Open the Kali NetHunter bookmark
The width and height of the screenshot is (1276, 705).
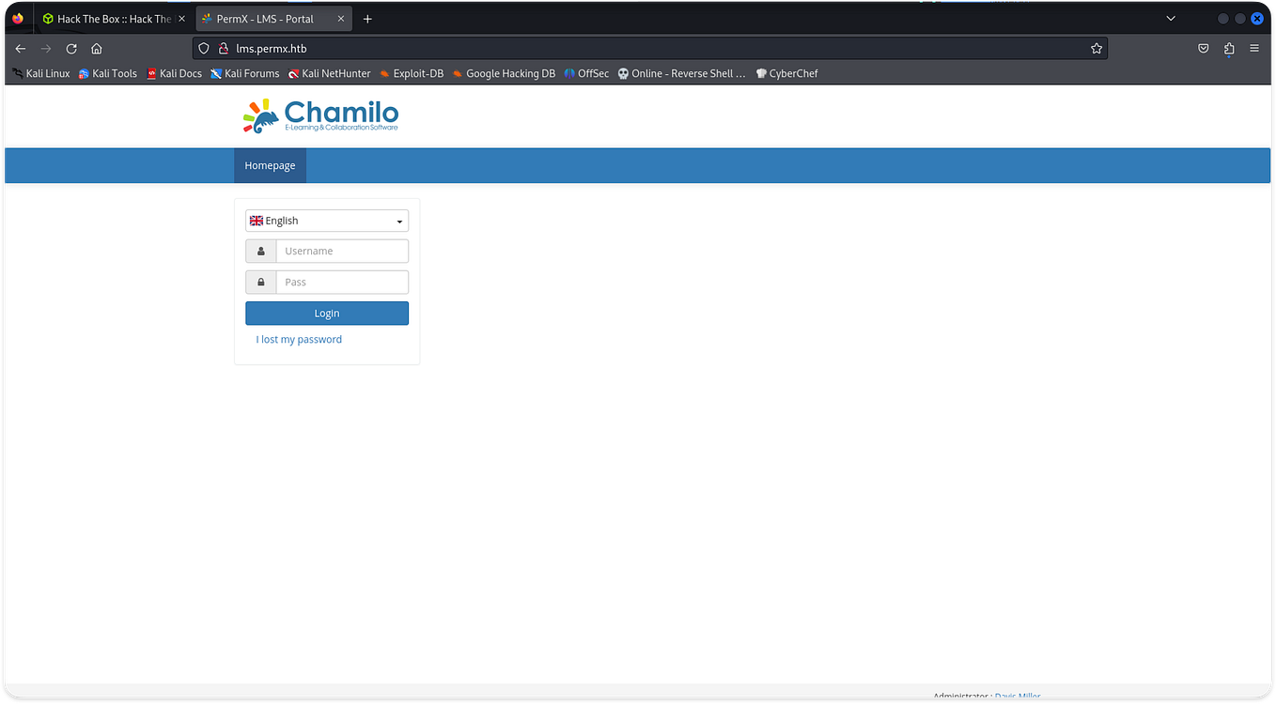pyautogui.click(x=329, y=73)
